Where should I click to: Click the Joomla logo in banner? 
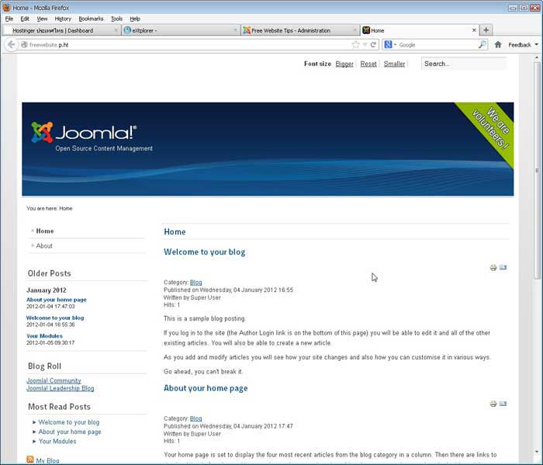click(84, 132)
